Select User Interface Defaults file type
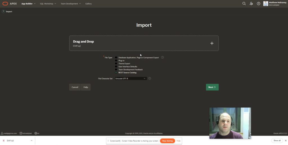The height and width of the screenshot is (145, 288). (x=116, y=66)
